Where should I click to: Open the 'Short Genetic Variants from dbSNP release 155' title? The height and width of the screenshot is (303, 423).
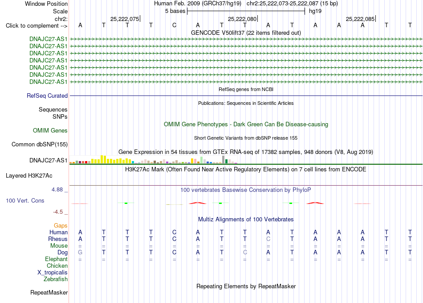click(x=246, y=138)
